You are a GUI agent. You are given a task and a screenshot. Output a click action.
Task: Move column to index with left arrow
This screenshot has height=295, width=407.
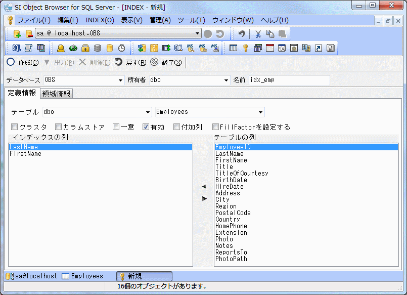pos(204,187)
